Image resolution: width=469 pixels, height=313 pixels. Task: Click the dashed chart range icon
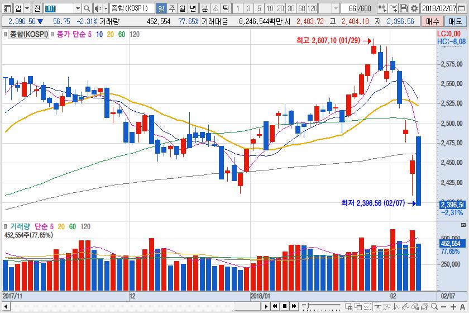point(367,306)
